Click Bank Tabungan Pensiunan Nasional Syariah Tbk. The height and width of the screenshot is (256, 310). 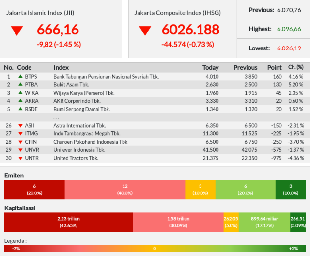(106, 77)
